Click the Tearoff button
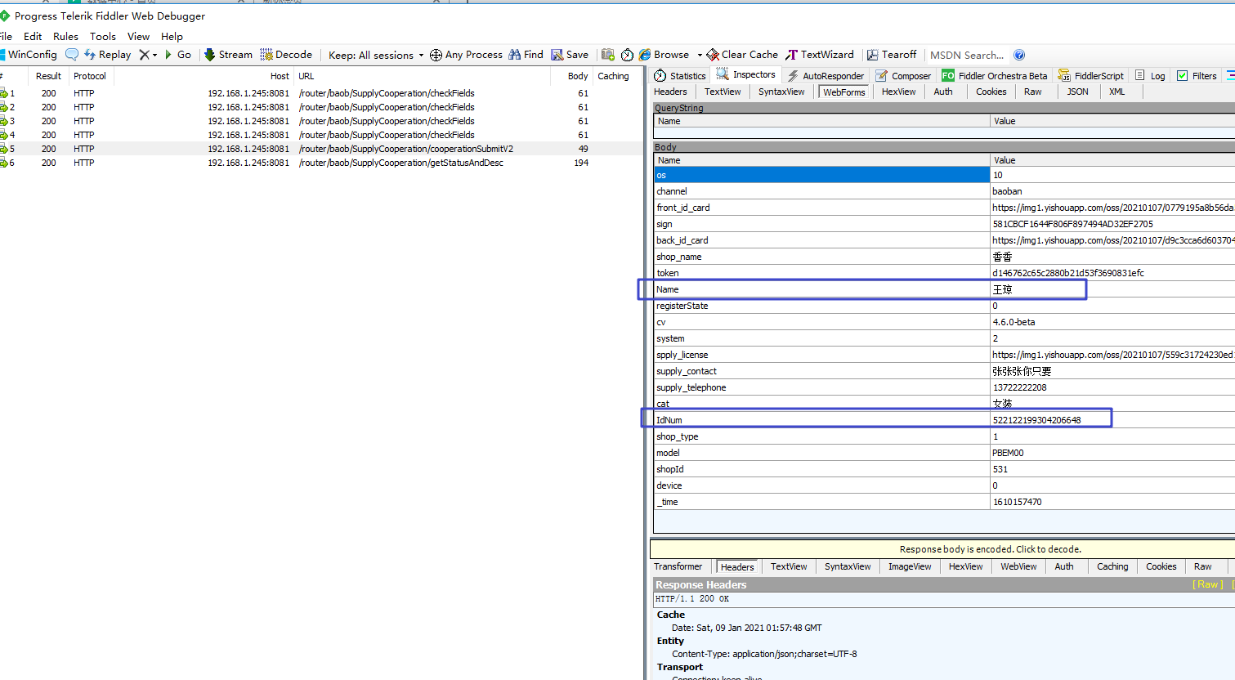1235x680 pixels. point(892,55)
